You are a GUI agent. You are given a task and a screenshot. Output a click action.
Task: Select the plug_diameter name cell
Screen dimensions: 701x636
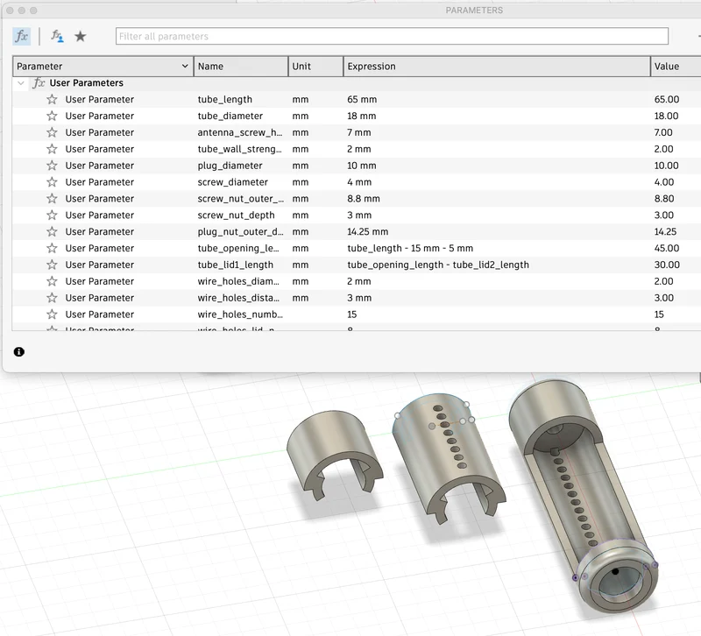tap(230, 166)
